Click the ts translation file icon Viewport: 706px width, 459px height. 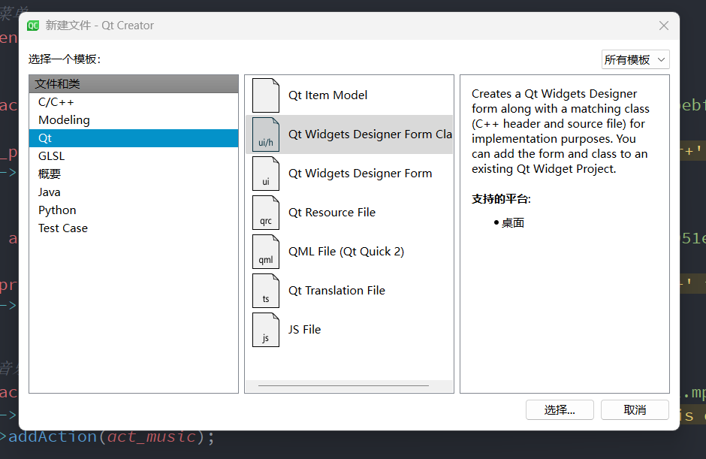pos(266,291)
